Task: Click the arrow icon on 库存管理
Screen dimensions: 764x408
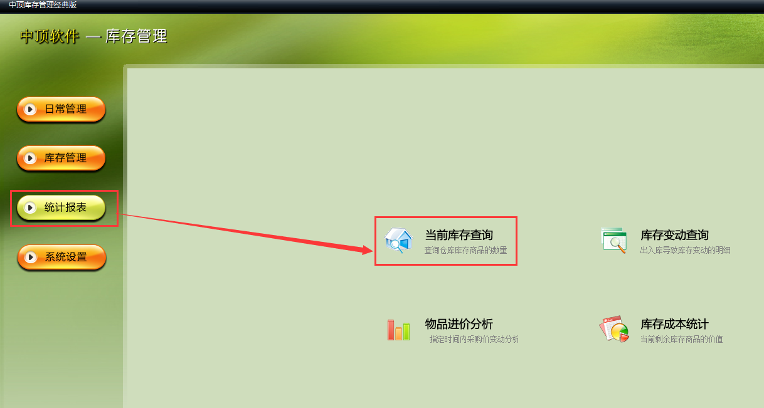Action: [x=30, y=159]
